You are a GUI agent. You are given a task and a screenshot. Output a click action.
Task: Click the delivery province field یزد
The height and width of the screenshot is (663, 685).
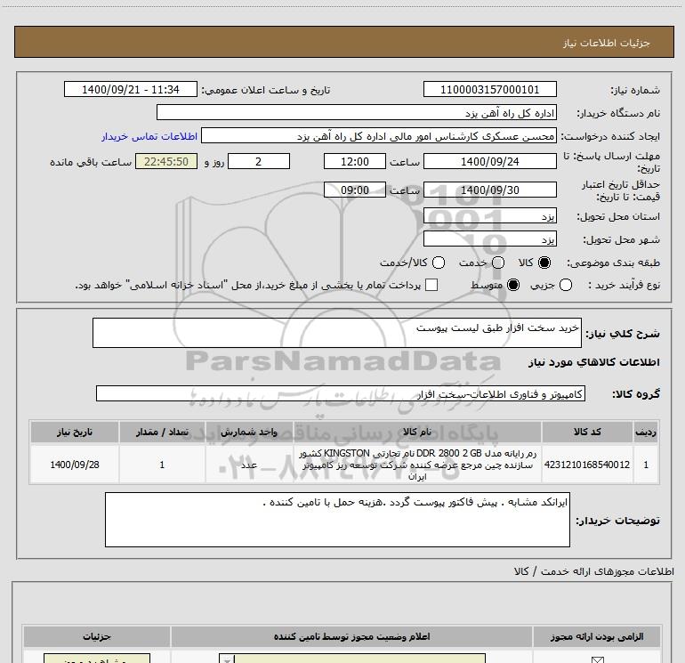click(x=489, y=216)
